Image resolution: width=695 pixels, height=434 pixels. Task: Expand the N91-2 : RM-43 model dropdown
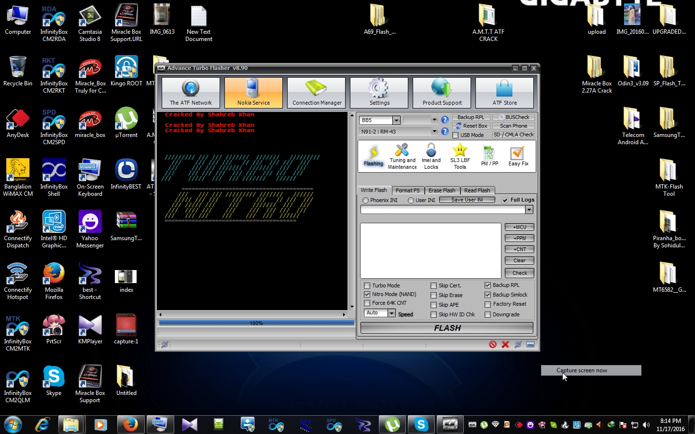434,131
